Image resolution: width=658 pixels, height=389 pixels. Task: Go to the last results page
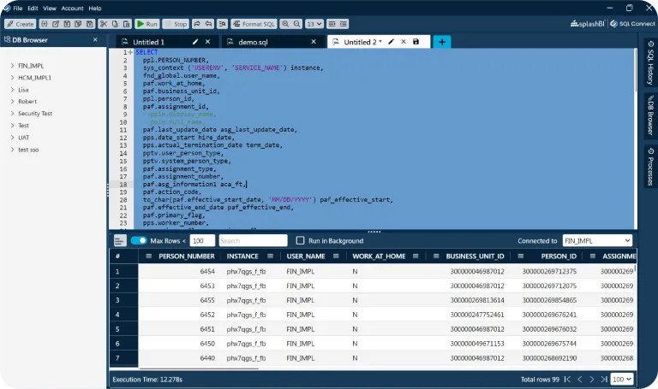click(x=604, y=380)
